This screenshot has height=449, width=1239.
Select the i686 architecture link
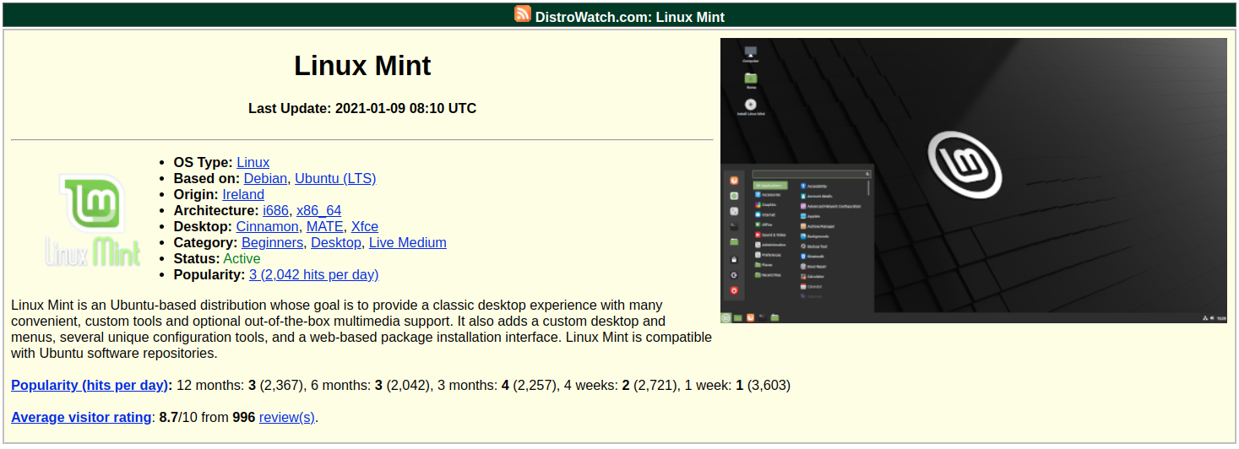[275, 211]
